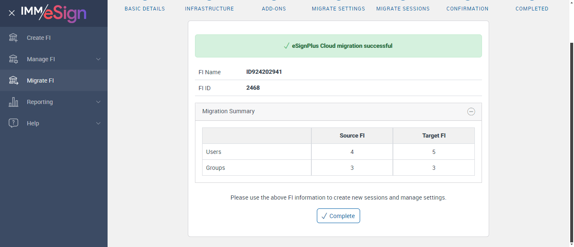Expand the Reporting submenu chevron
This screenshot has width=574, height=247.
98,102
